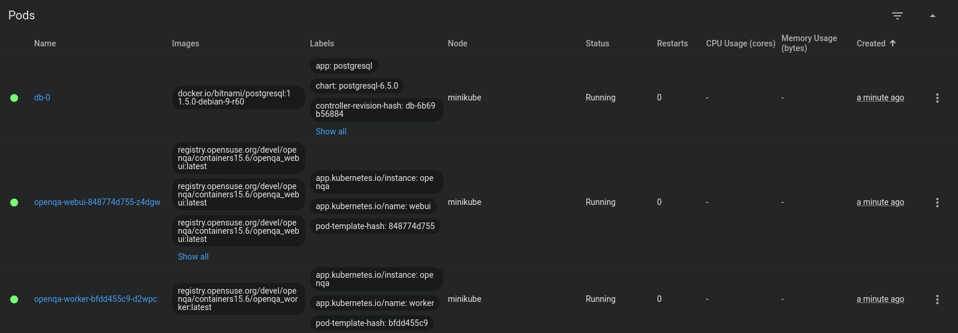Click the app: postgresql label chip
The width and height of the screenshot is (958, 333).
tap(343, 66)
